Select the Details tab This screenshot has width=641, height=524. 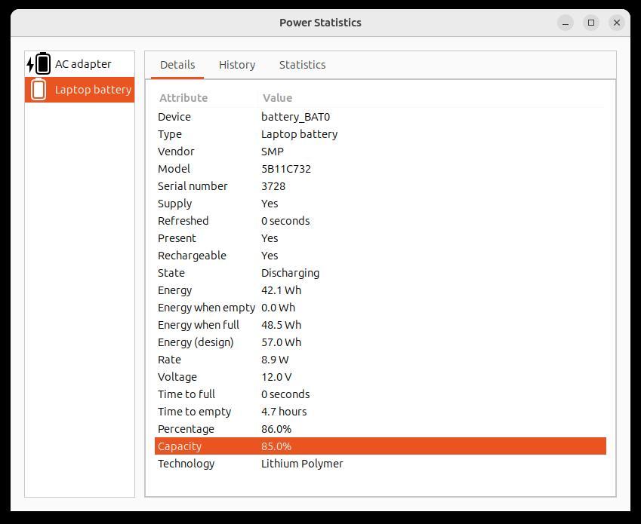point(177,65)
